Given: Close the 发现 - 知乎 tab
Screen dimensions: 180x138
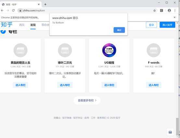Looking at the screenshot, I should 39,4.
